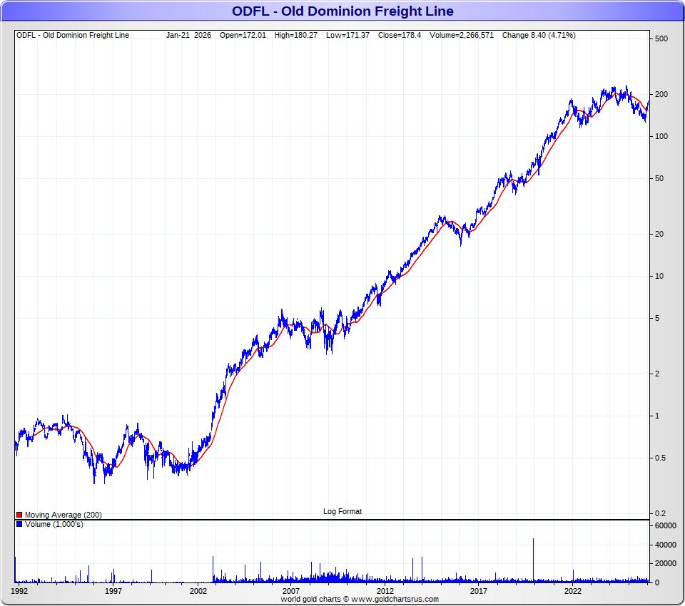This screenshot has height=606, width=685.
Task: Click the 500 price axis label
Action: (661, 38)
